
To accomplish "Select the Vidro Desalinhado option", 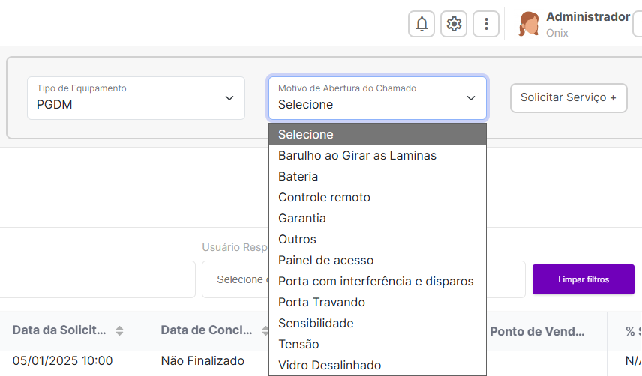I will tap(377, 365).
